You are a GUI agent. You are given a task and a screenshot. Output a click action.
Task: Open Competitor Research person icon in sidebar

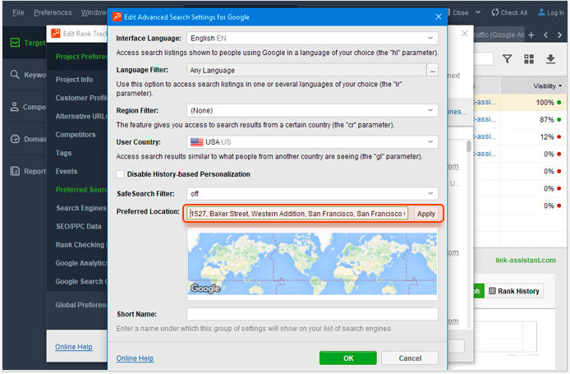coord(15,107)
